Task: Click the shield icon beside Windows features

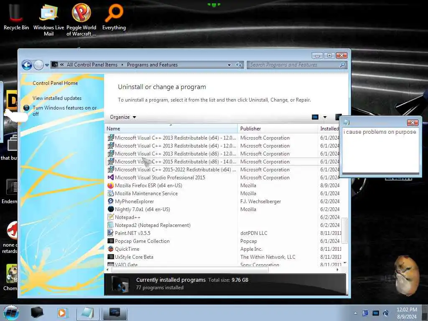Action: pyautogui.click(x=26, y=108)
